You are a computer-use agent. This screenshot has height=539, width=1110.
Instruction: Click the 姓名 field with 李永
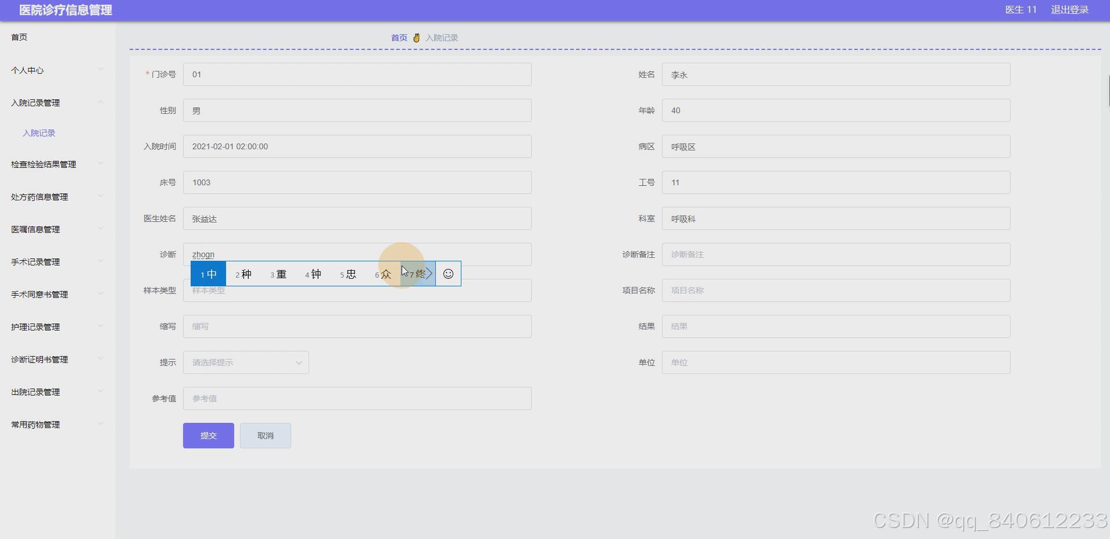tap(836, 74)
